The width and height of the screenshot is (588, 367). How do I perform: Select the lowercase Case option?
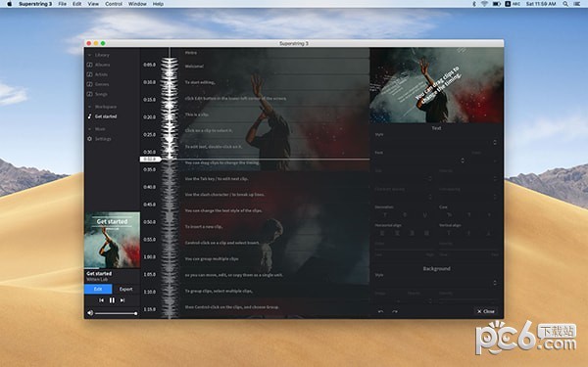pyautogui.click(x=489, y=215)
